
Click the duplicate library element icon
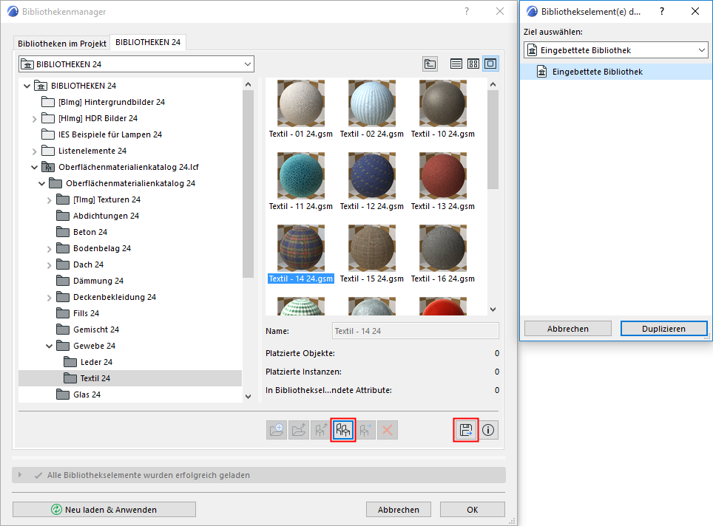pos(343,430)
